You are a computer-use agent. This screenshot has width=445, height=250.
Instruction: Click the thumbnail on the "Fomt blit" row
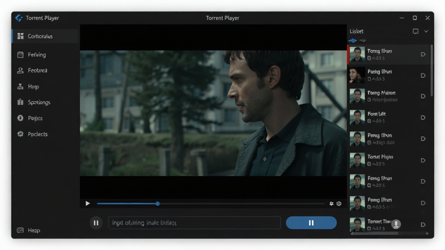[x=357, y=117]
